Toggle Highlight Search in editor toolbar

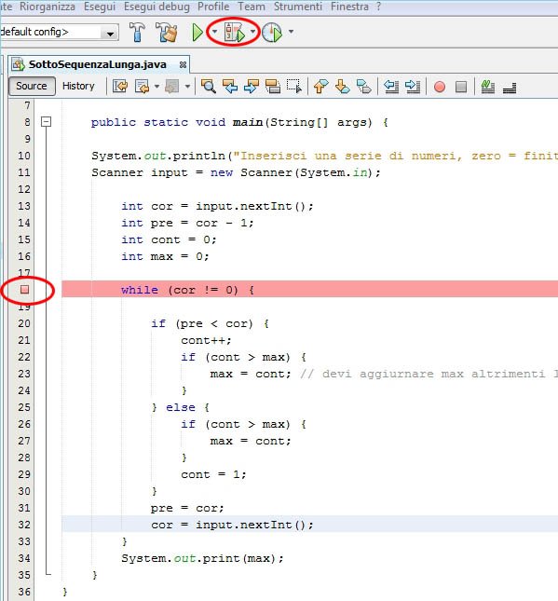click(x=273, y=87)
